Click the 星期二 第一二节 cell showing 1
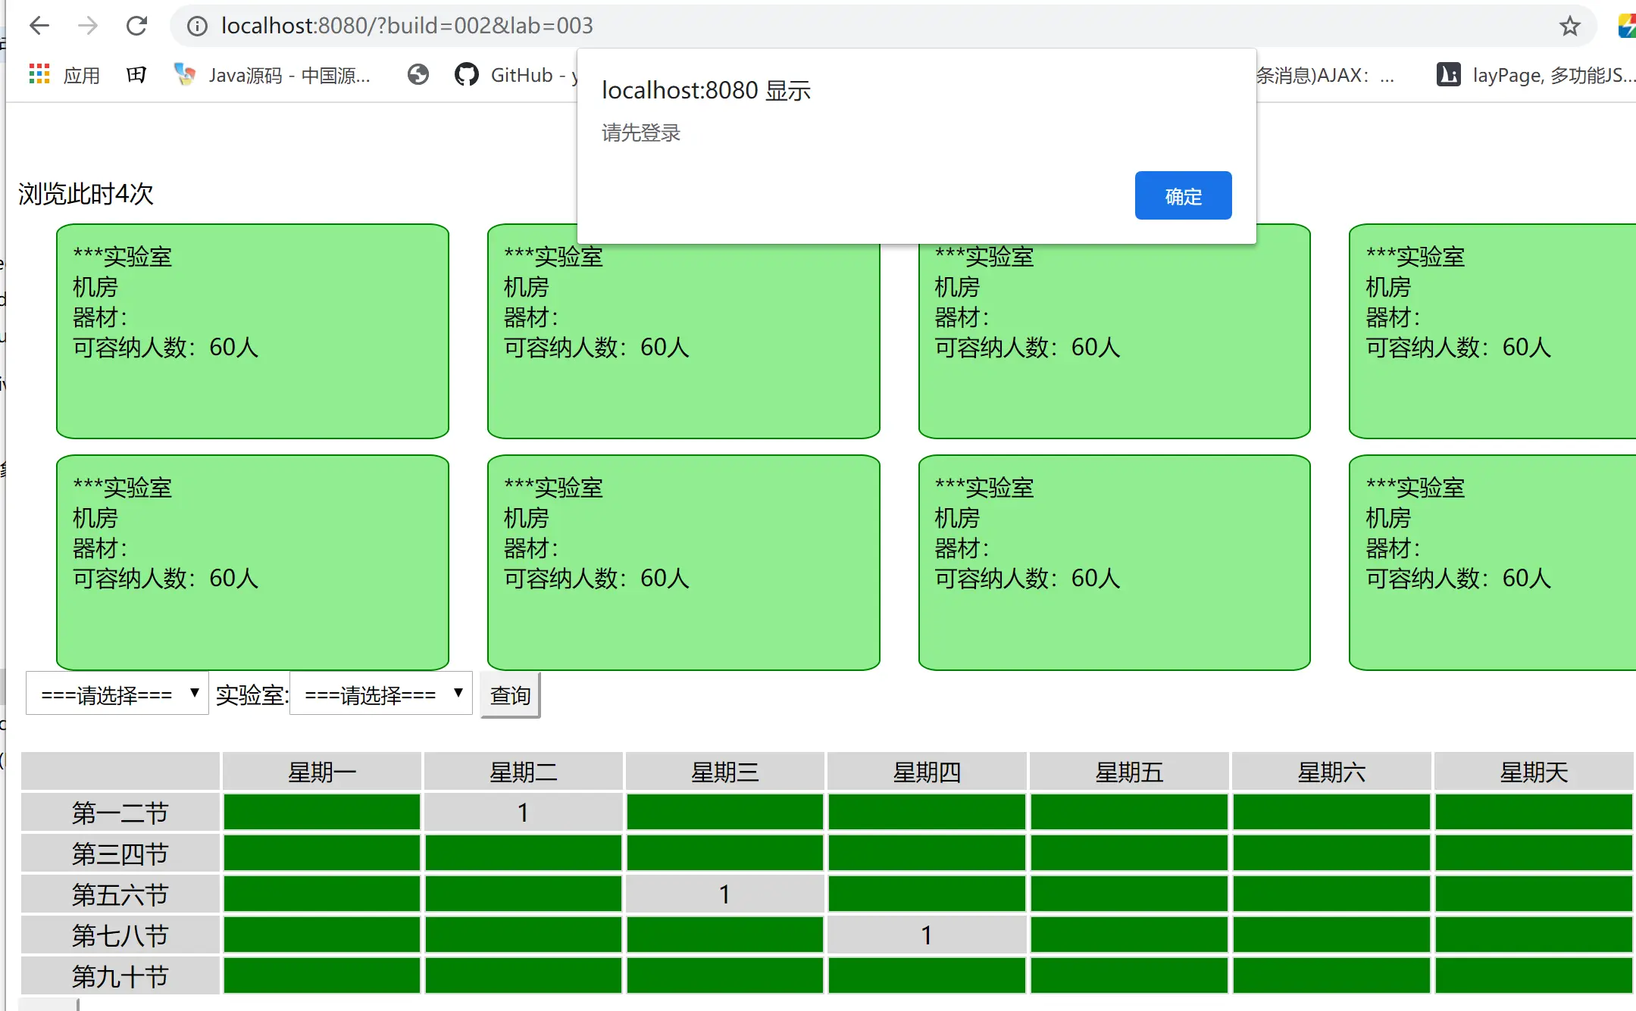 point(523,812)
